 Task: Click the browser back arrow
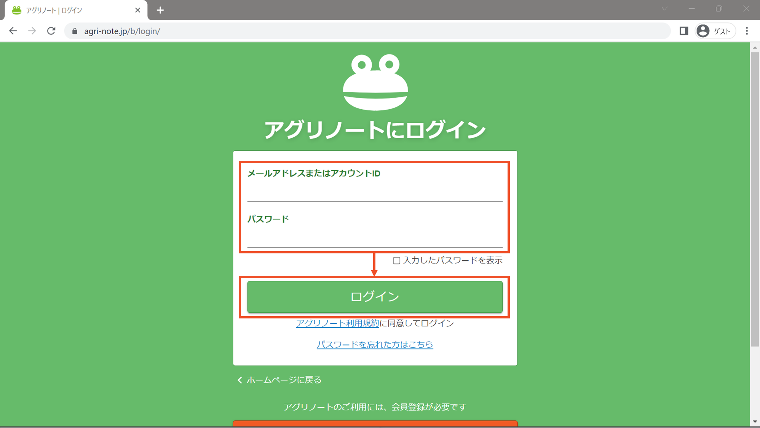[x=13, y=31]
